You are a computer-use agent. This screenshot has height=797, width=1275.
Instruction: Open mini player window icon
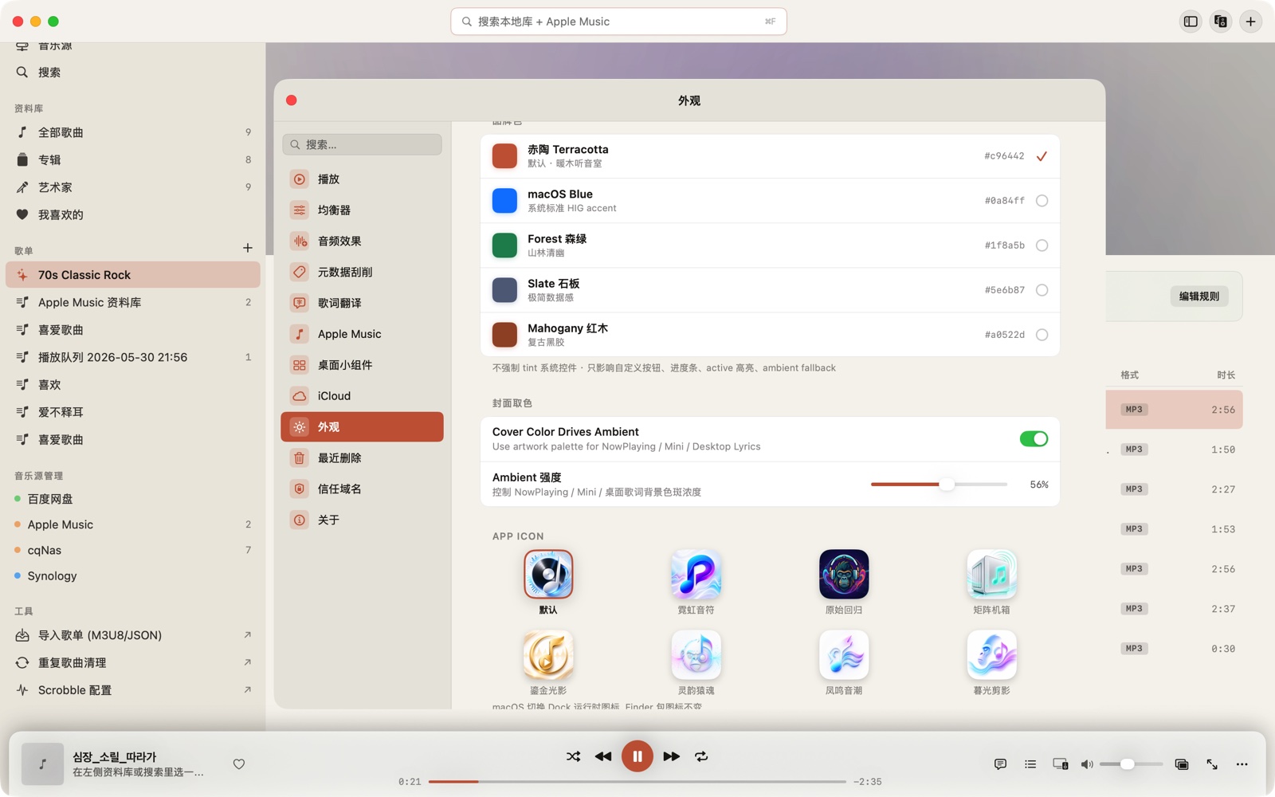pos(1182,764)
